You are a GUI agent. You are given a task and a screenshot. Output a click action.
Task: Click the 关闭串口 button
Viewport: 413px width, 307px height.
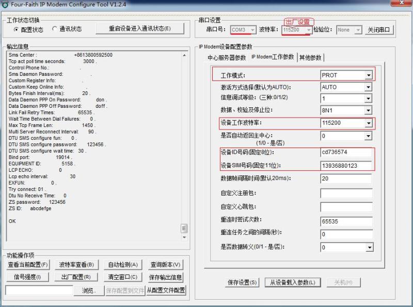click(x=379, y=30)
